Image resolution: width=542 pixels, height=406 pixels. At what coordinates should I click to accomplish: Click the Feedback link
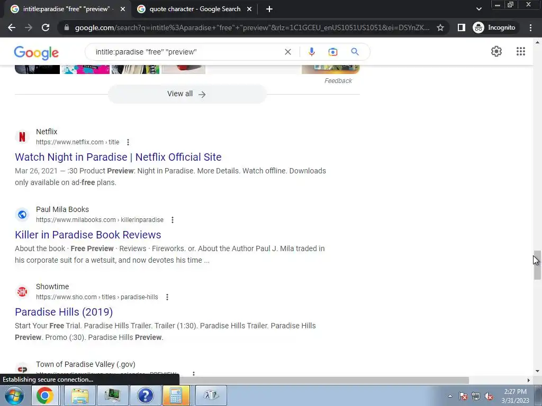(338, 81)
